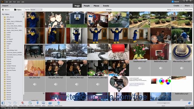
Task: Open the grandkids folder
Action: click(9, 41)
